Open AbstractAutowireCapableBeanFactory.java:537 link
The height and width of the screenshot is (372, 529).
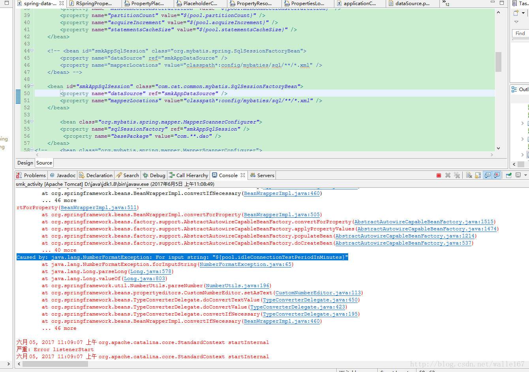[x=403, y=243]
